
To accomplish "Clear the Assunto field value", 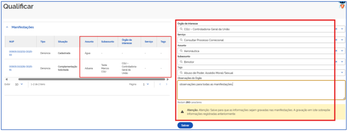I will tap(336, 51).
